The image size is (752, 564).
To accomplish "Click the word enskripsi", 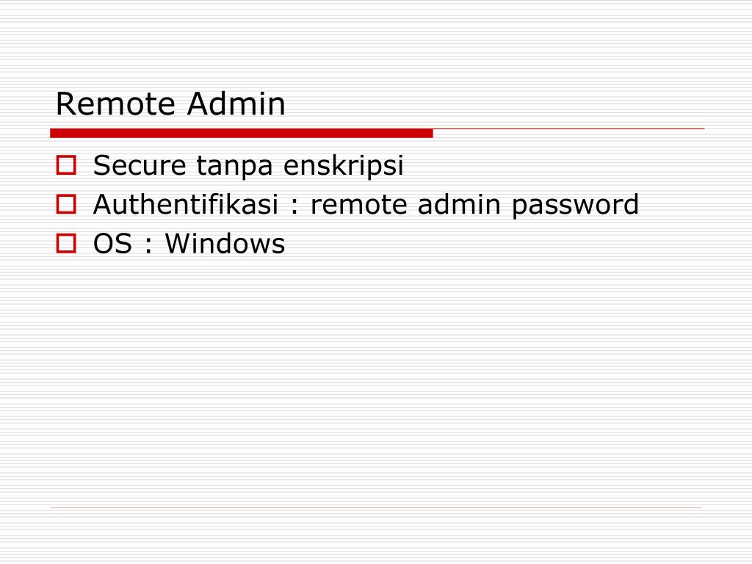I will (x=344, y=167).
